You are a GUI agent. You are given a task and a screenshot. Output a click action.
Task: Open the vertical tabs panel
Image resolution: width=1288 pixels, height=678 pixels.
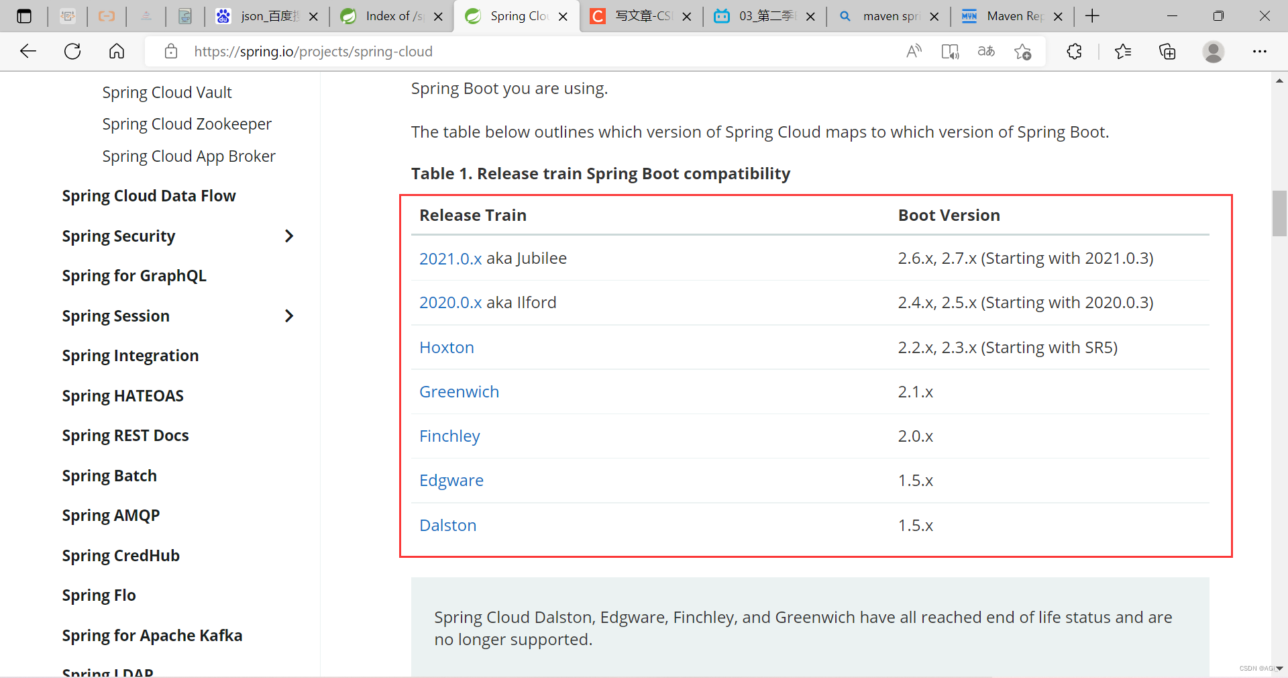coord(24,15)
